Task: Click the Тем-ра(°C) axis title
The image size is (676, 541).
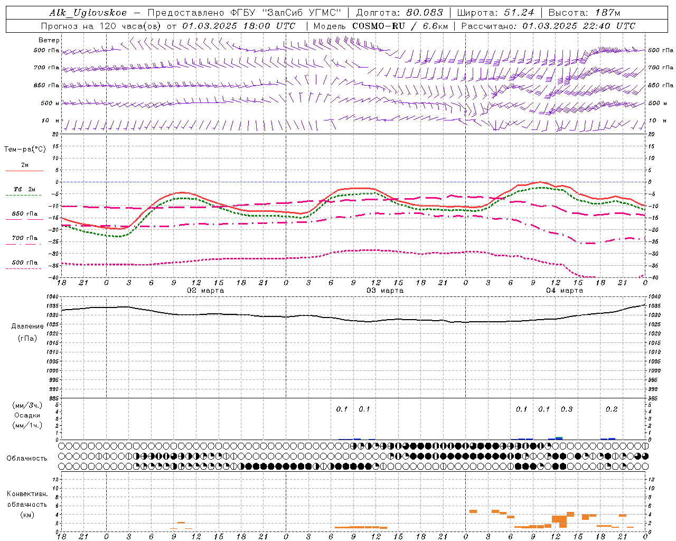Action: [x=25, y=150]
